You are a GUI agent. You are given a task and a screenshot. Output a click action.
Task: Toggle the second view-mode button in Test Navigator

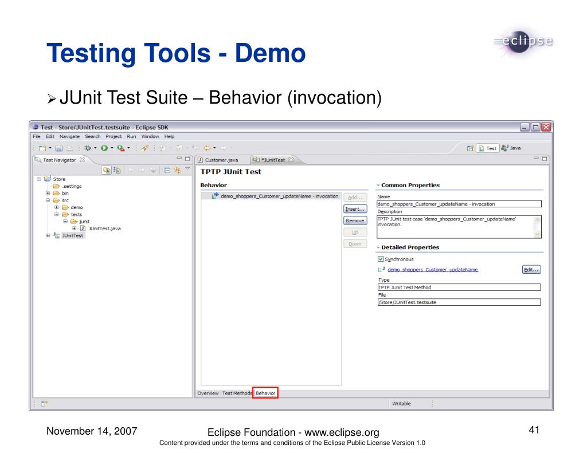pos(117,170)
